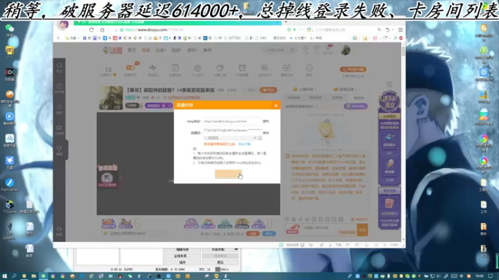Copy the stream code
This screenshot has width=499, height=280.
pyautogui.click(x=266, y=133)
